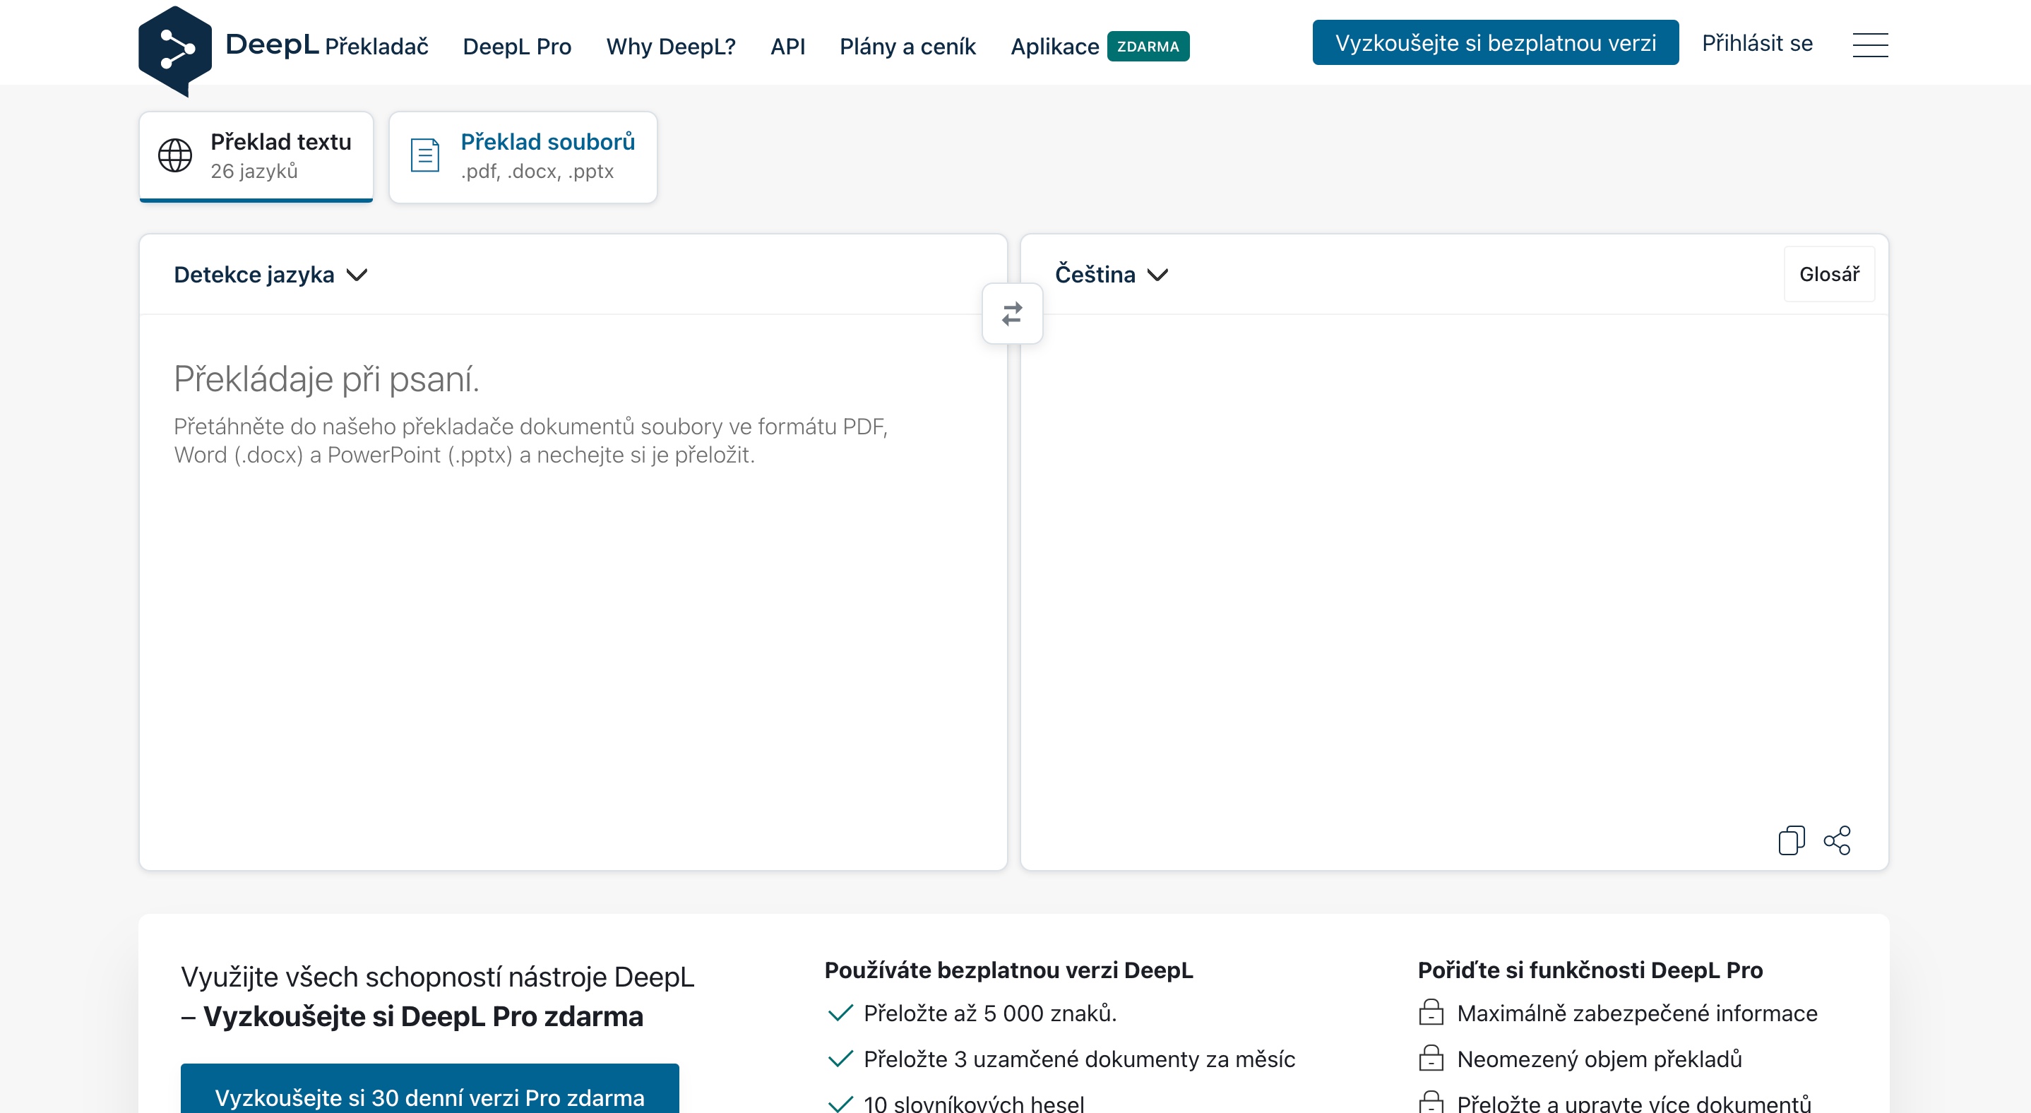Open the Čeština target language dropdown
The image size is (2031, 1113).
tap(1110, 274)
